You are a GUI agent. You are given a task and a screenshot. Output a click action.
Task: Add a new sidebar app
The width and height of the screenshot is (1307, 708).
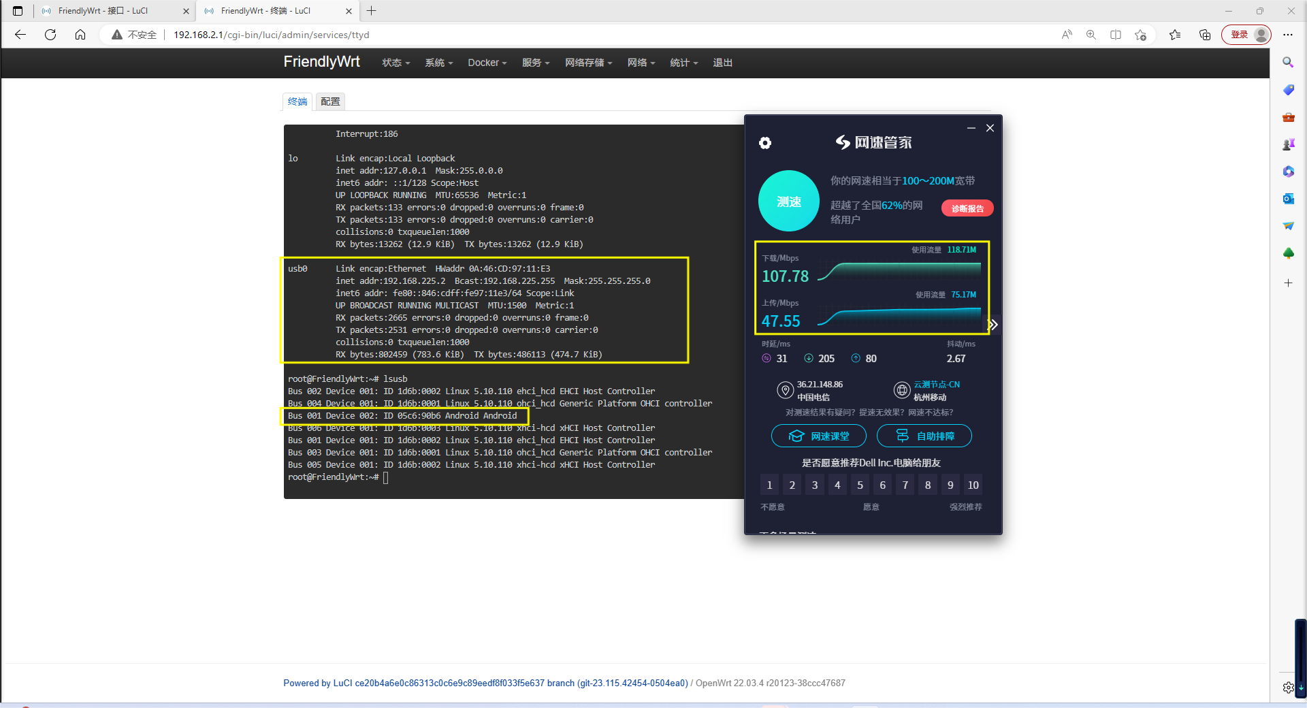click(1288, 283)
